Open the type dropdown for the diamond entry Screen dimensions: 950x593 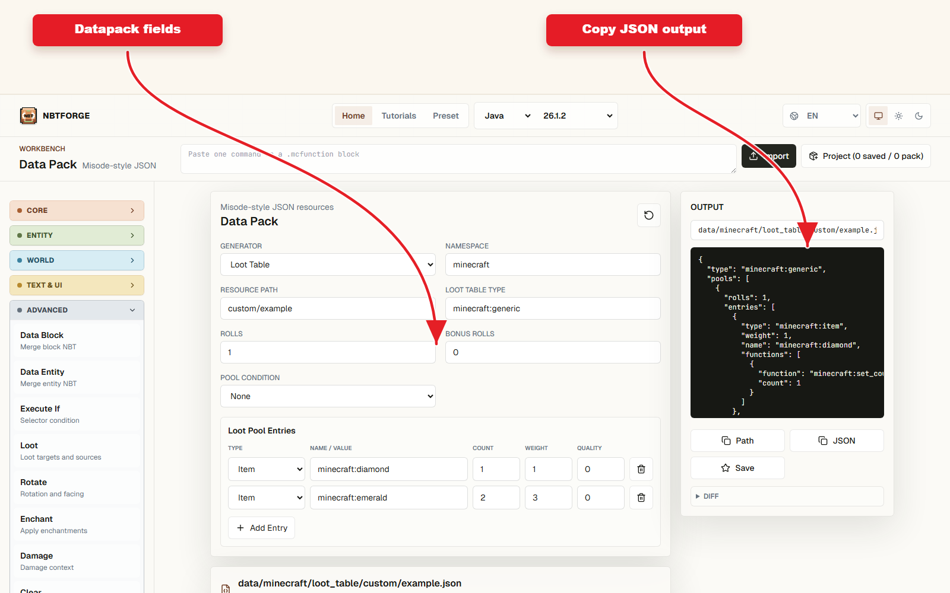pyautogui.click(x=267, y=469)
